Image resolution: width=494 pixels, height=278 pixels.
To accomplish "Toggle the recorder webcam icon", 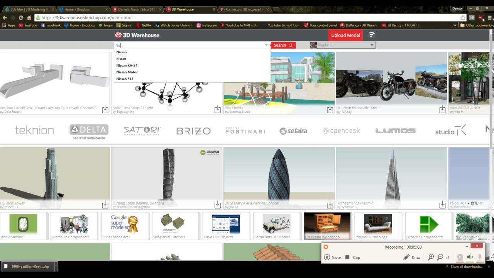I will pos(460,257).
